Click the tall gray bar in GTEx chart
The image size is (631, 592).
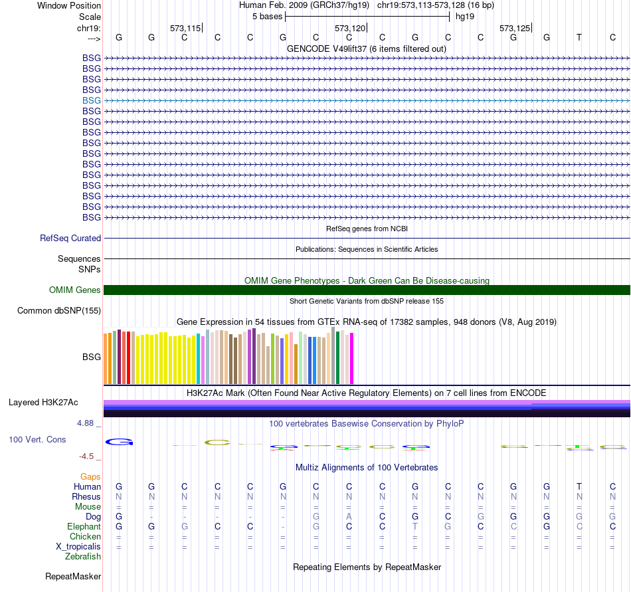(333, 355)
